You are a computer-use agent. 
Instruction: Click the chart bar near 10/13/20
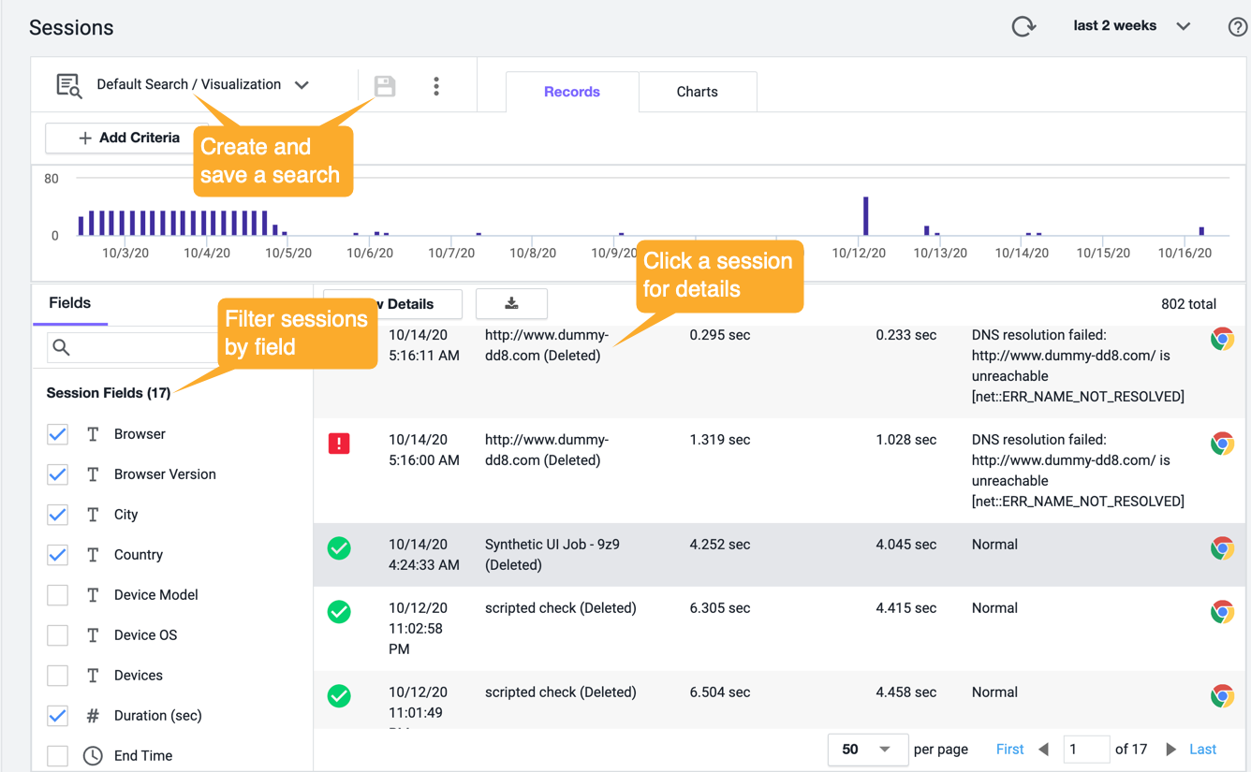[x=927, y=230]
